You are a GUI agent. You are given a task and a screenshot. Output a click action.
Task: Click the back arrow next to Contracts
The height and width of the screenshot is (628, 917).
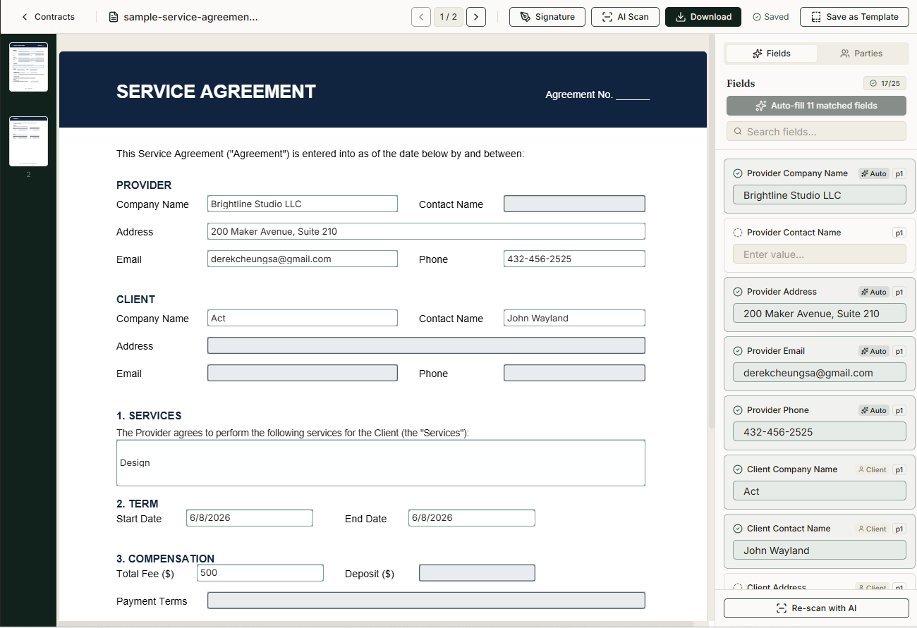click(25, 17)
